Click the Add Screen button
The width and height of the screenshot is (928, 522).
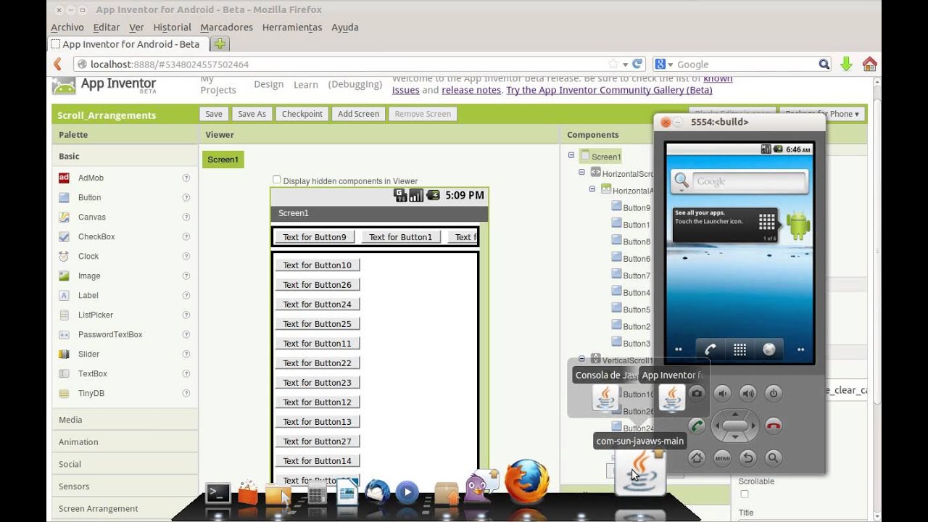(x=358, y=114)
